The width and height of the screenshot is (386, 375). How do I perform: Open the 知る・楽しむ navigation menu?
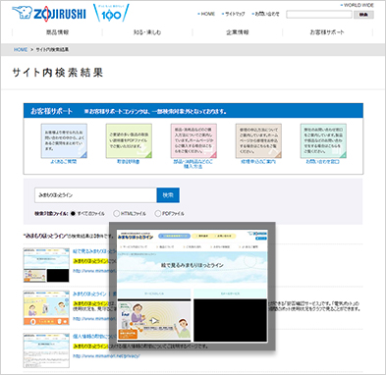coord(147,32)
